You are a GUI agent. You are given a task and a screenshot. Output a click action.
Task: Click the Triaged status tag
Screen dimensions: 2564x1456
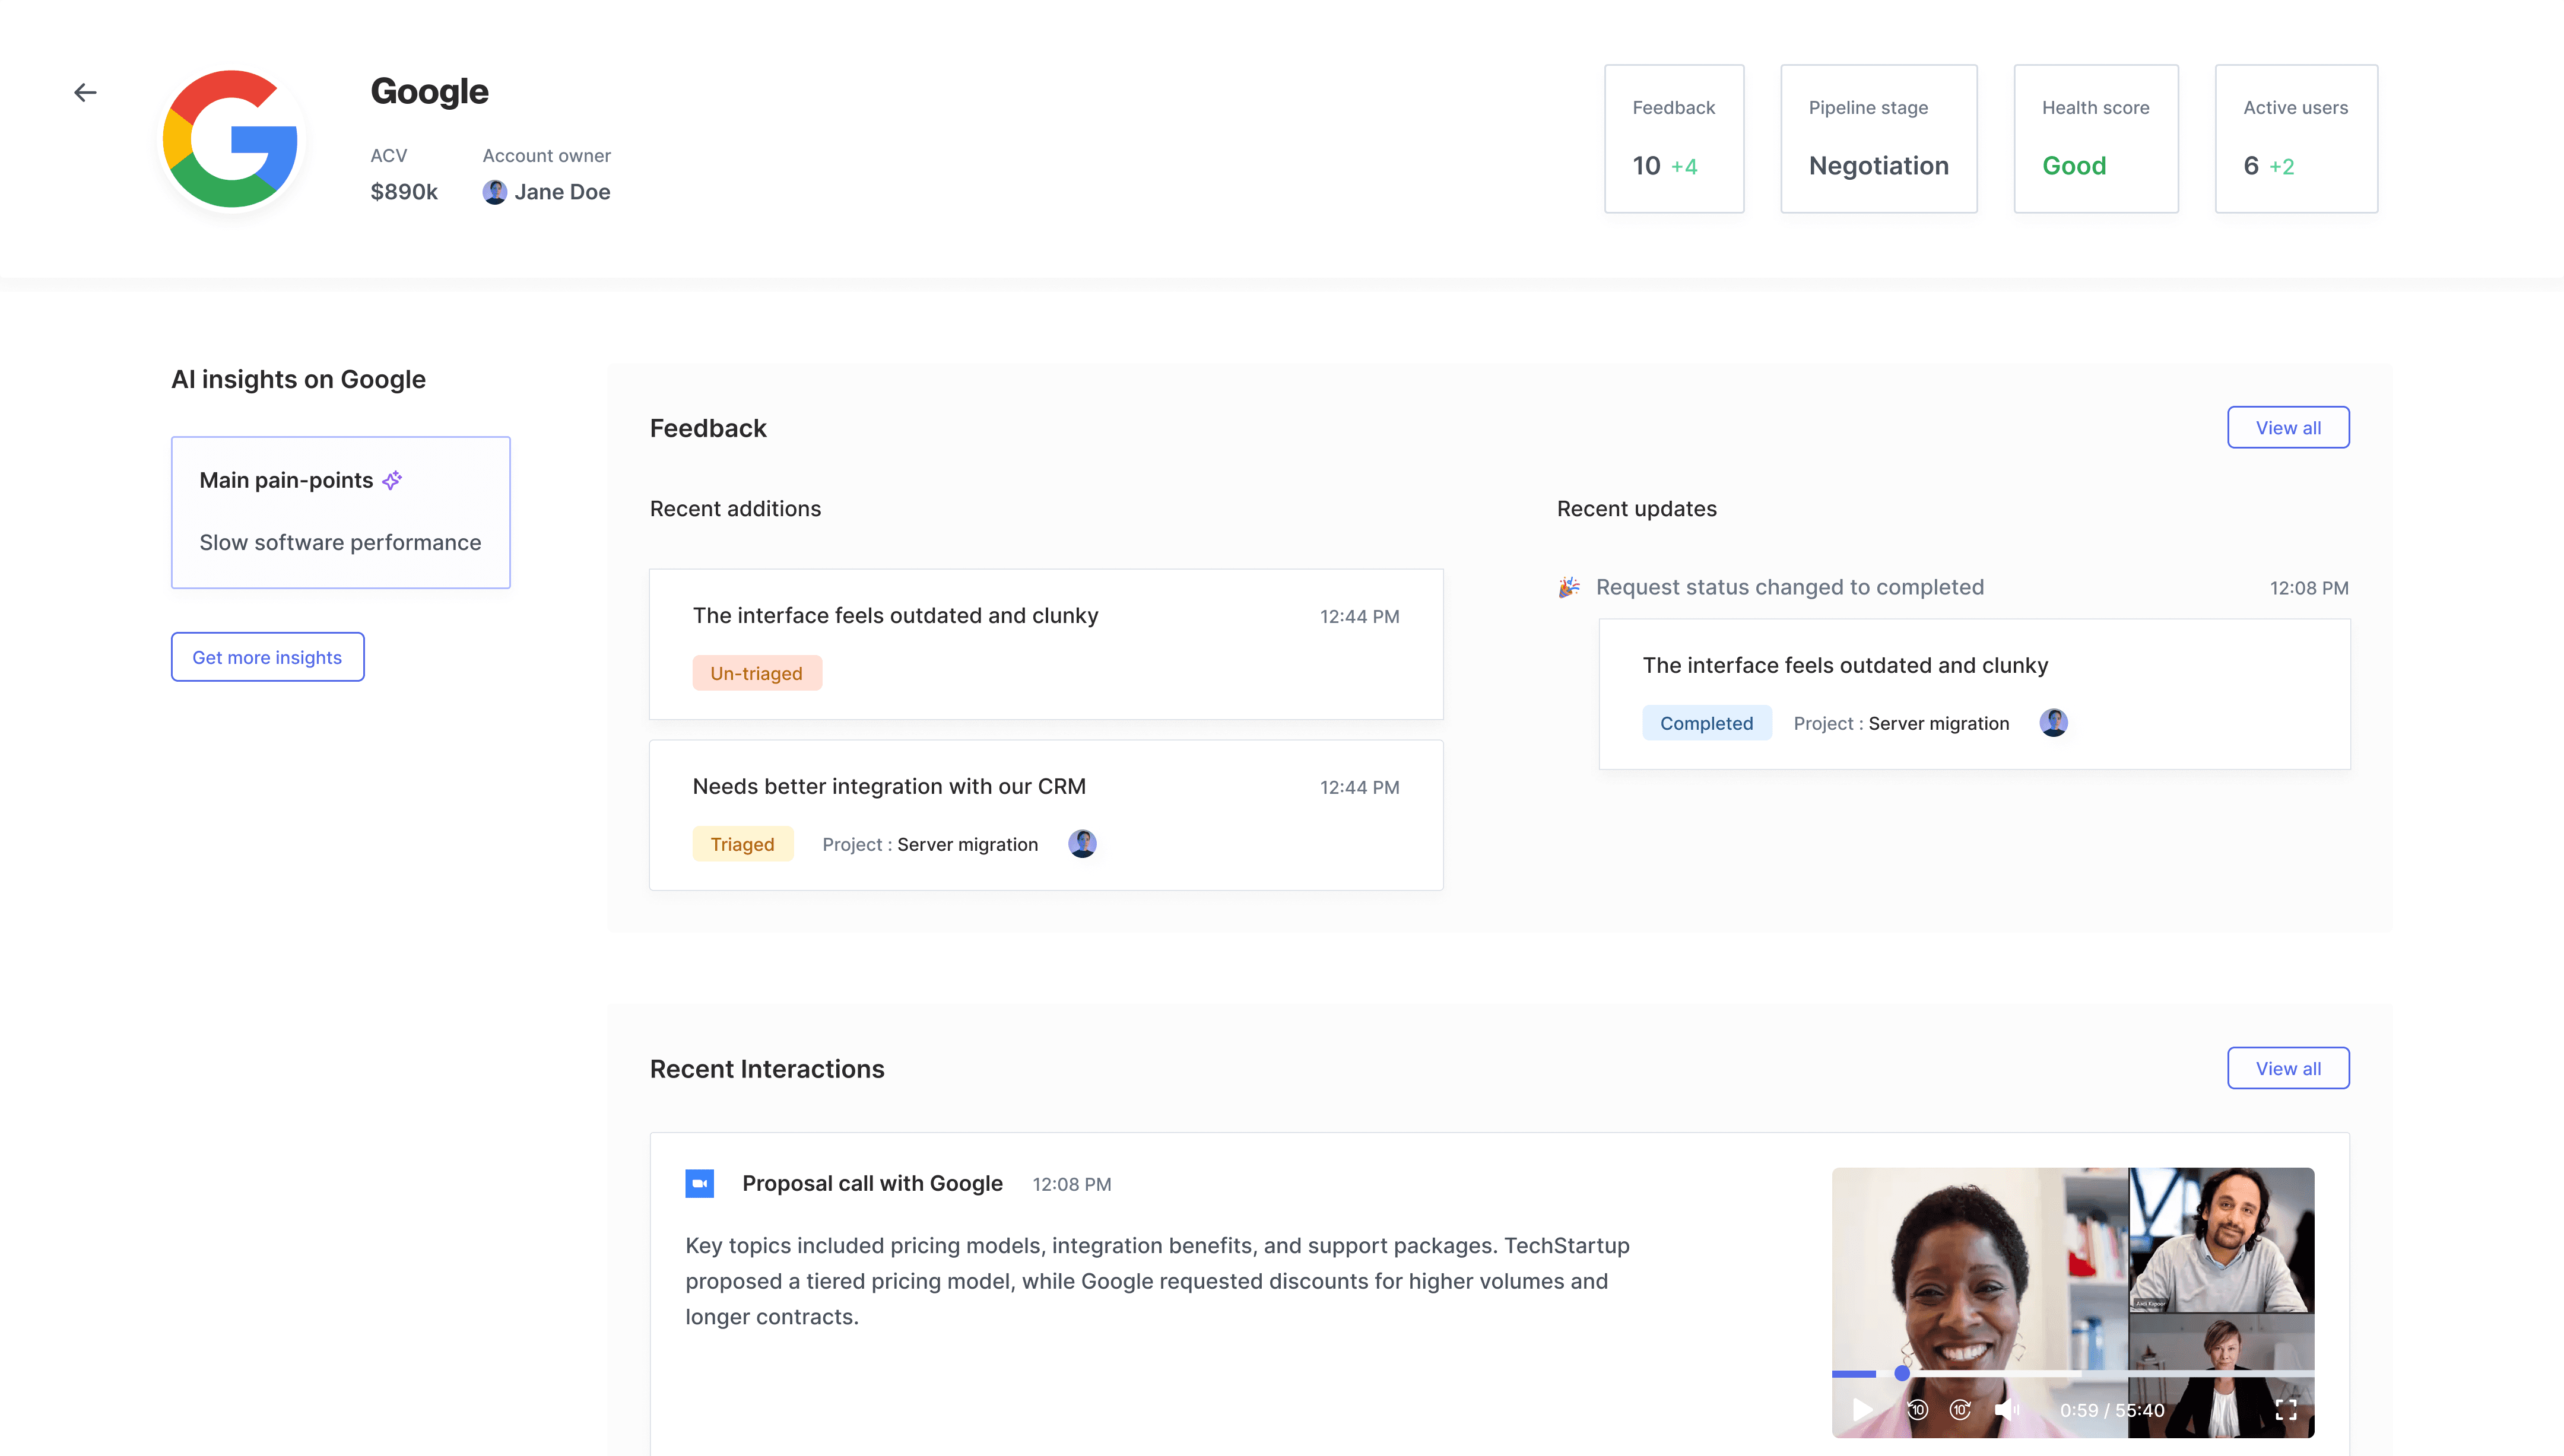click(x=743, y=844)
